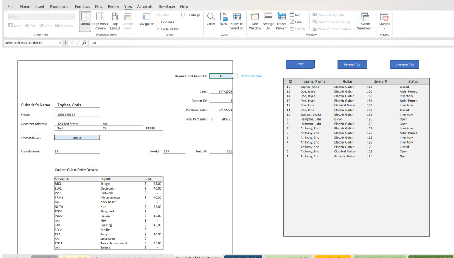The image size is (454, 258).
Task: Open sheet view Options
Action: 64,26
